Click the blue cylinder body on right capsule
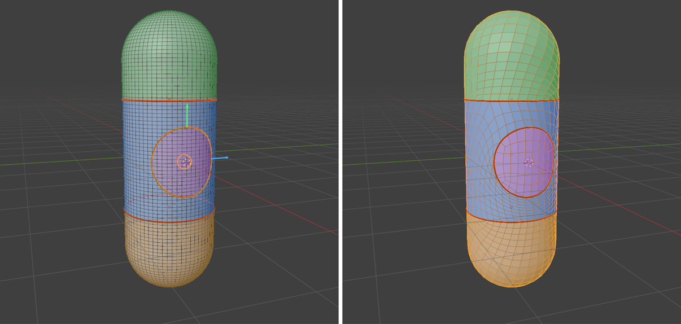Screen dimensions: 681x324 [x=480, y=158]
